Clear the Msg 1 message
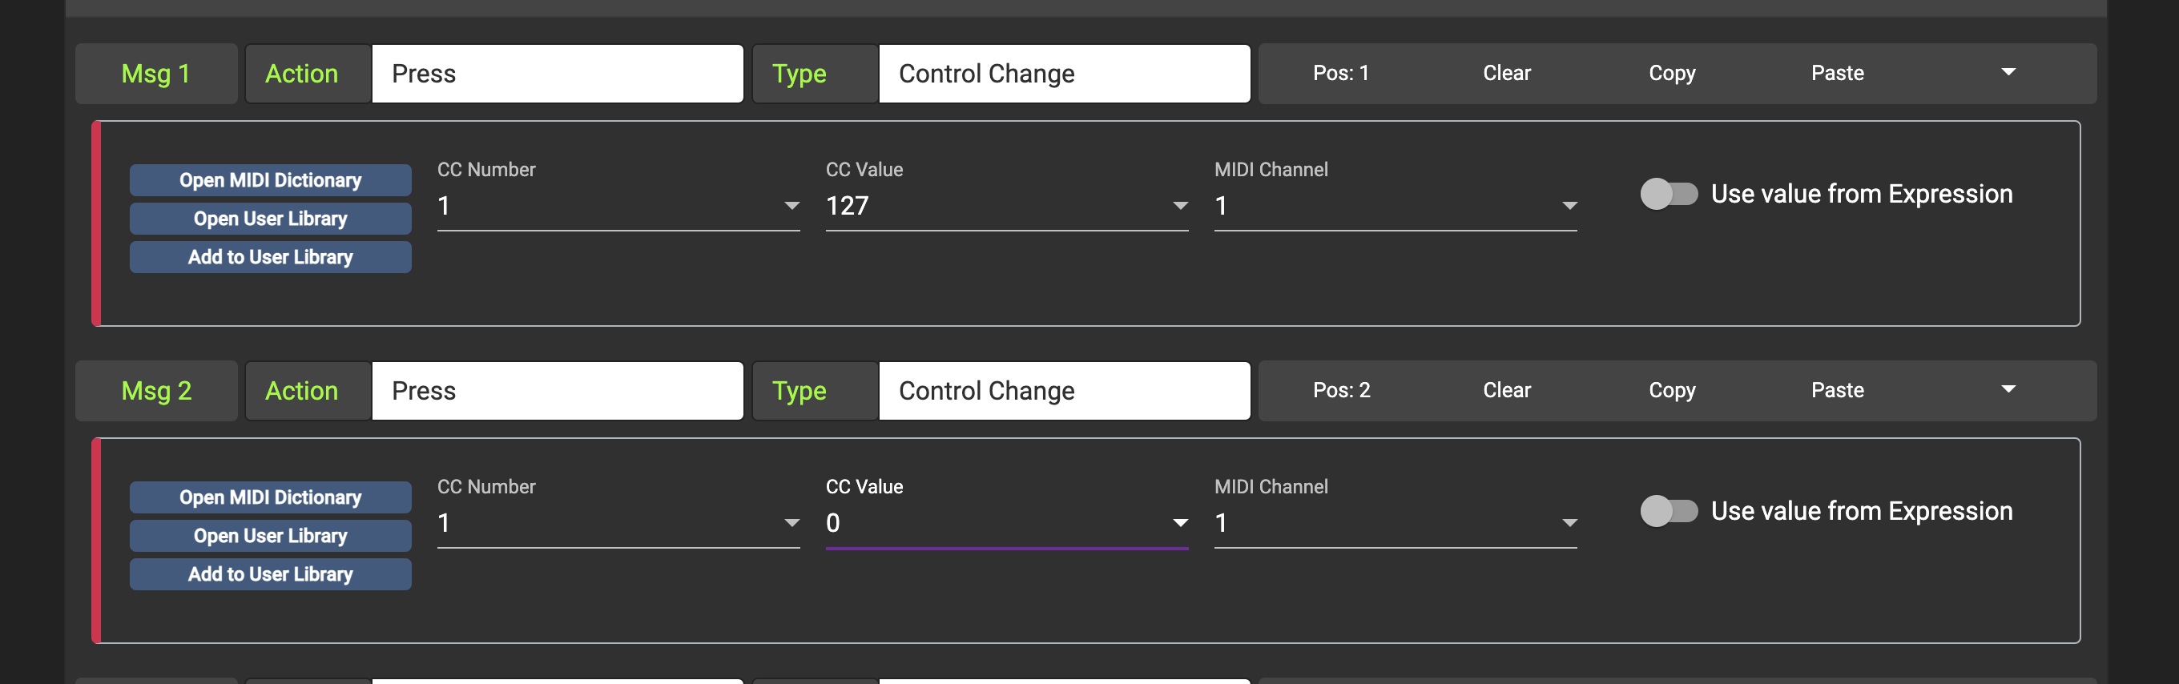This screenshot has width=2179, height=684. 1507,74
